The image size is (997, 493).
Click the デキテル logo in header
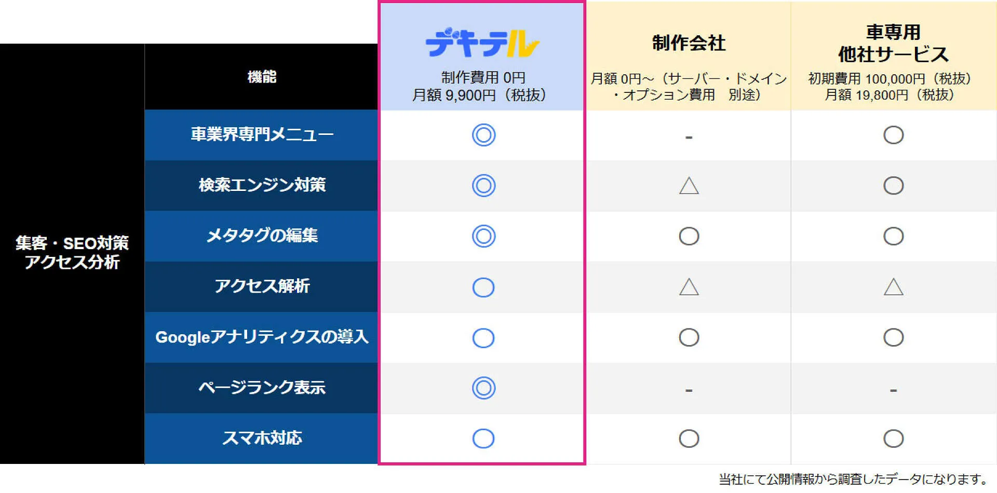pos(482,43)
